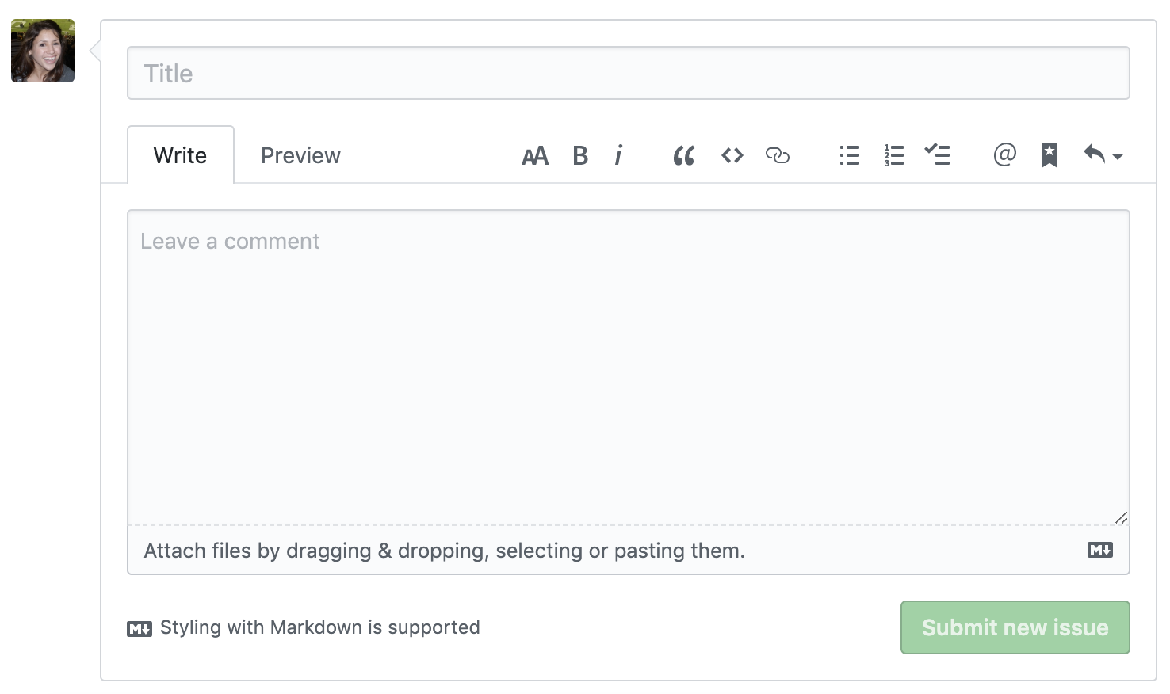
Task: Click the Attach files selection bar
Action: pyautogui.click(x=444, y=551)
